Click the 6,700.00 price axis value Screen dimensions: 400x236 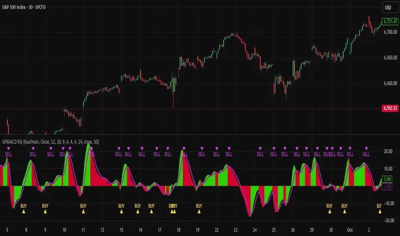[x=390, y=32]
